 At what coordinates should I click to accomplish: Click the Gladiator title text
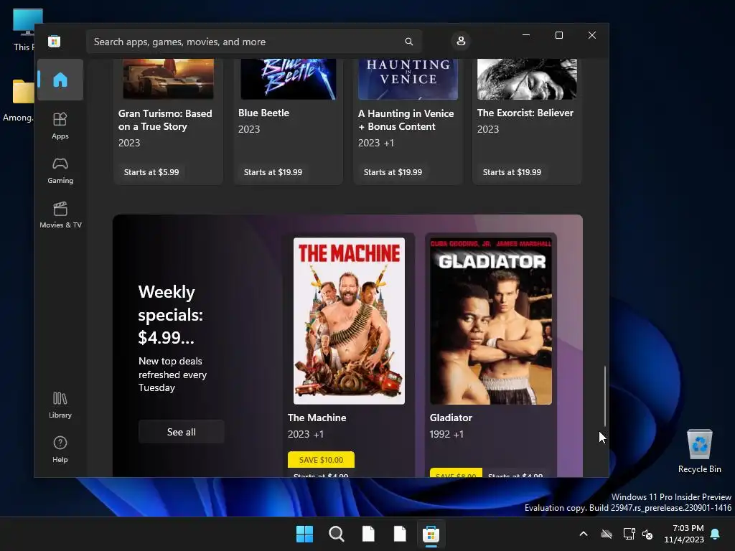click(x=451, y=418)
